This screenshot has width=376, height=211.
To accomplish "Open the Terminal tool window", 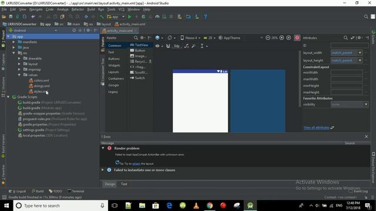I will click(76, 191).
